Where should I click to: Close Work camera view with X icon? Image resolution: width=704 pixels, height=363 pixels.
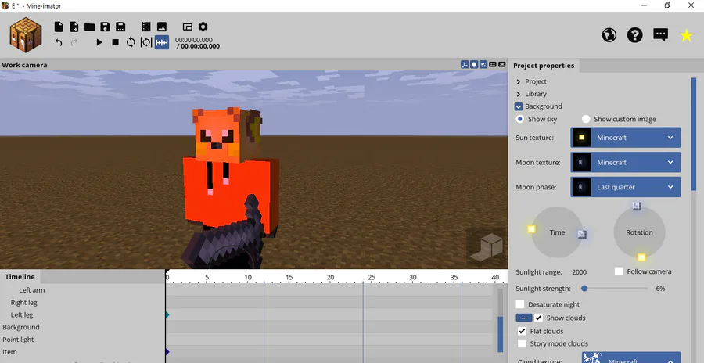[502, 65]
